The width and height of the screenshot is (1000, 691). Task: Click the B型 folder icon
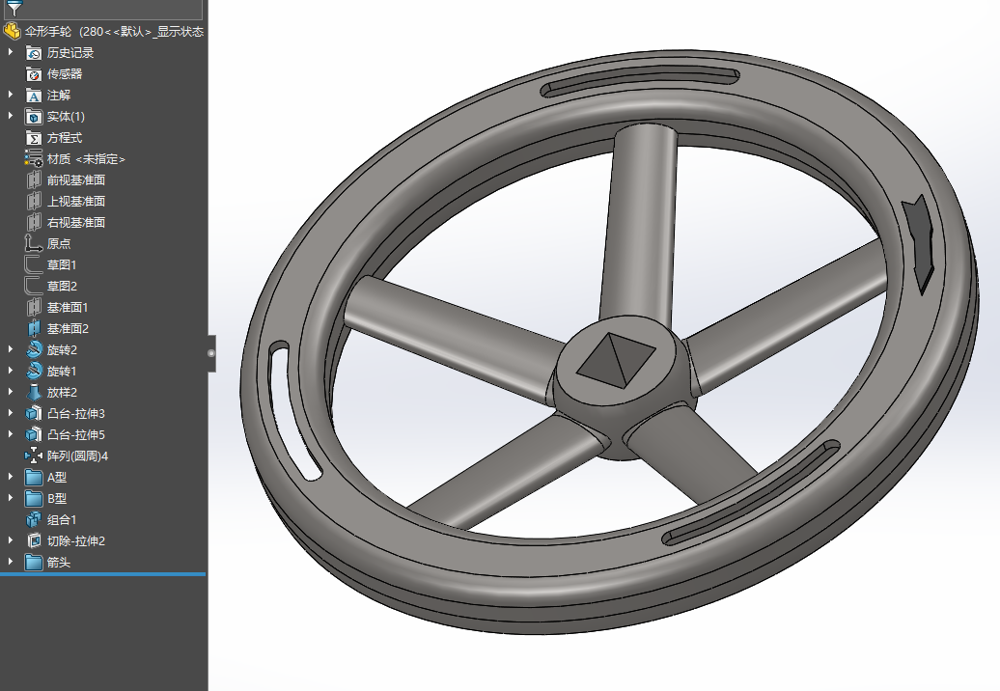(x=33, y=499)
